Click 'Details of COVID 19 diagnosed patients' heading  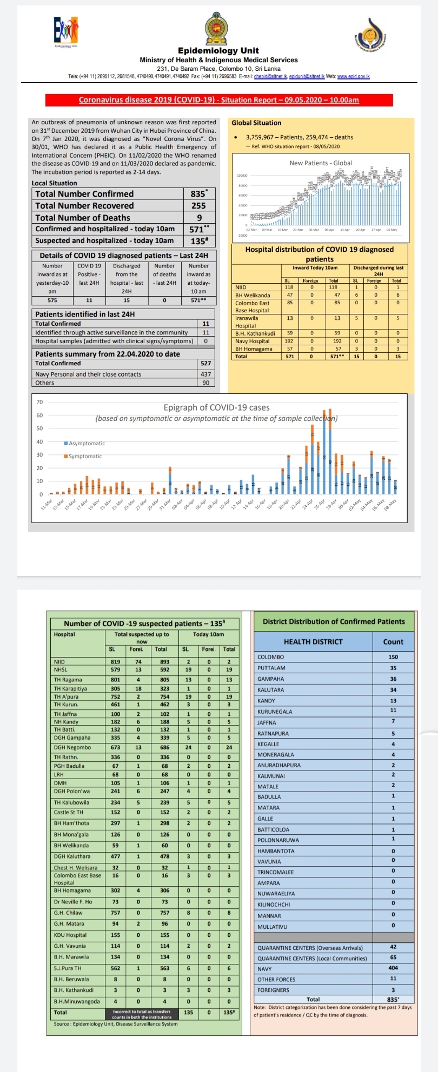coord(124,255)
